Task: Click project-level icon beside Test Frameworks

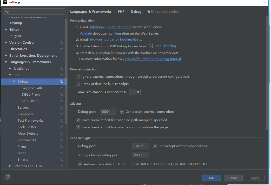Action: coord(62,121)
